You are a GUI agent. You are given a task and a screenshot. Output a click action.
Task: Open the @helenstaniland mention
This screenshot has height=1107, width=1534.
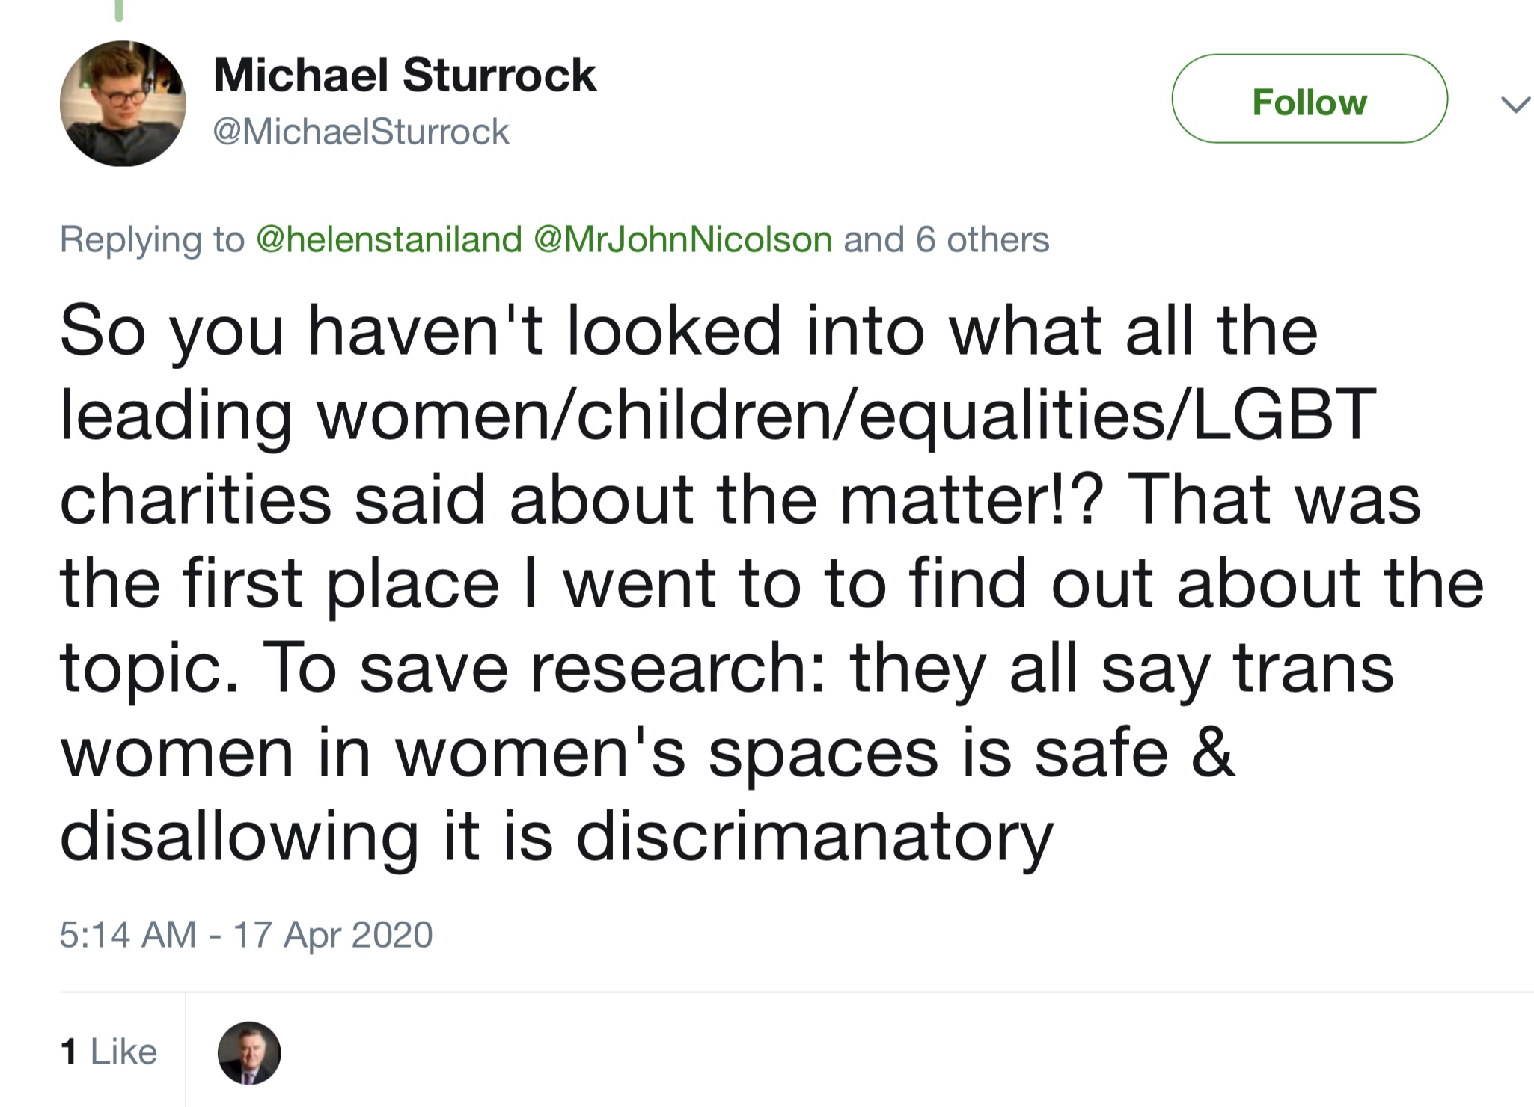tap(388, 240)
